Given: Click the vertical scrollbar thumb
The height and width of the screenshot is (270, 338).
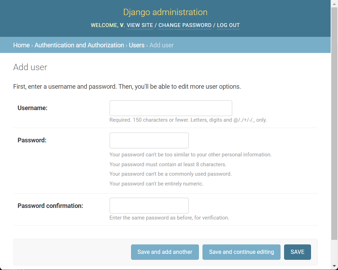Looking at the screenshot, I should coord(334,123).
